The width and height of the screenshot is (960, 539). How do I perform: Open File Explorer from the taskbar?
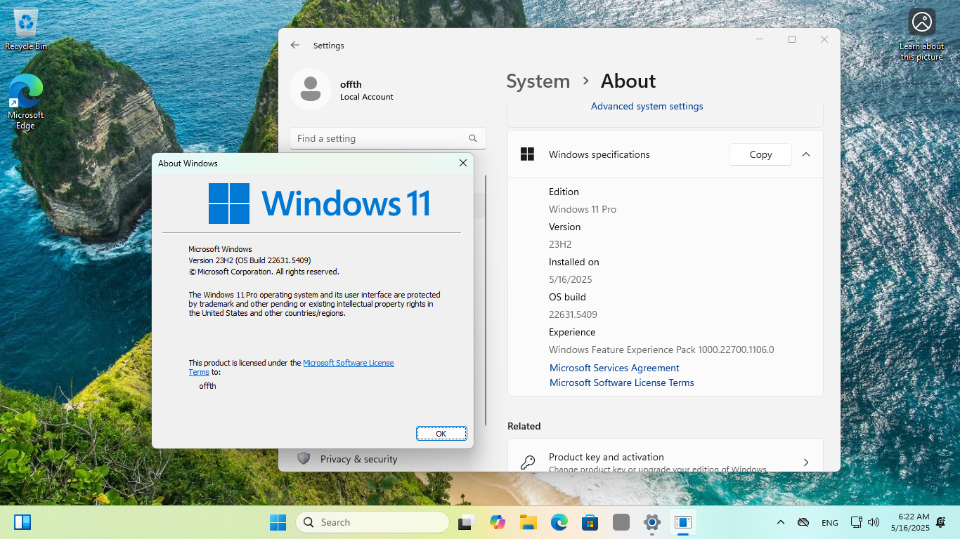pyautogui.click(x=528, y=522)
